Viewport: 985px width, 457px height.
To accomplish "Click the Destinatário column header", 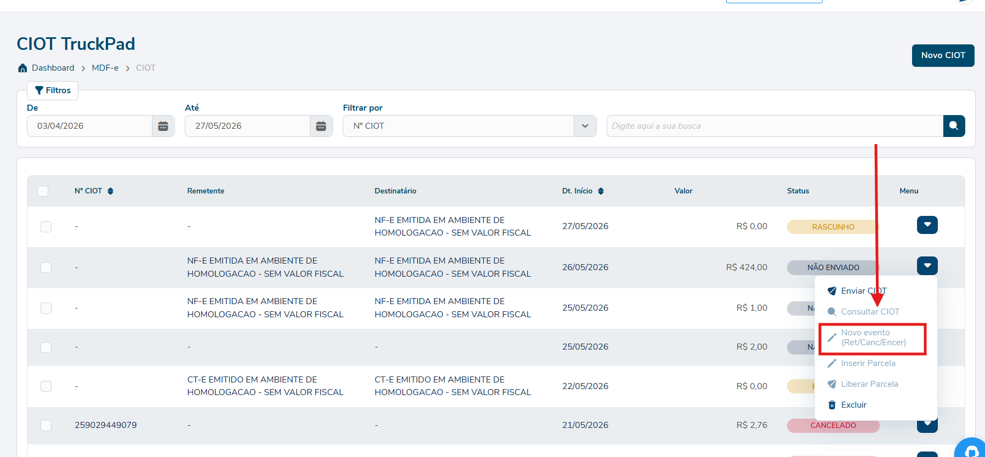I will tap(395, 191).
